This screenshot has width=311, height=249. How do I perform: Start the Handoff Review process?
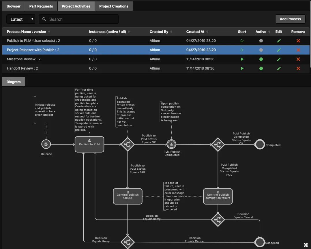pos(242,68)
